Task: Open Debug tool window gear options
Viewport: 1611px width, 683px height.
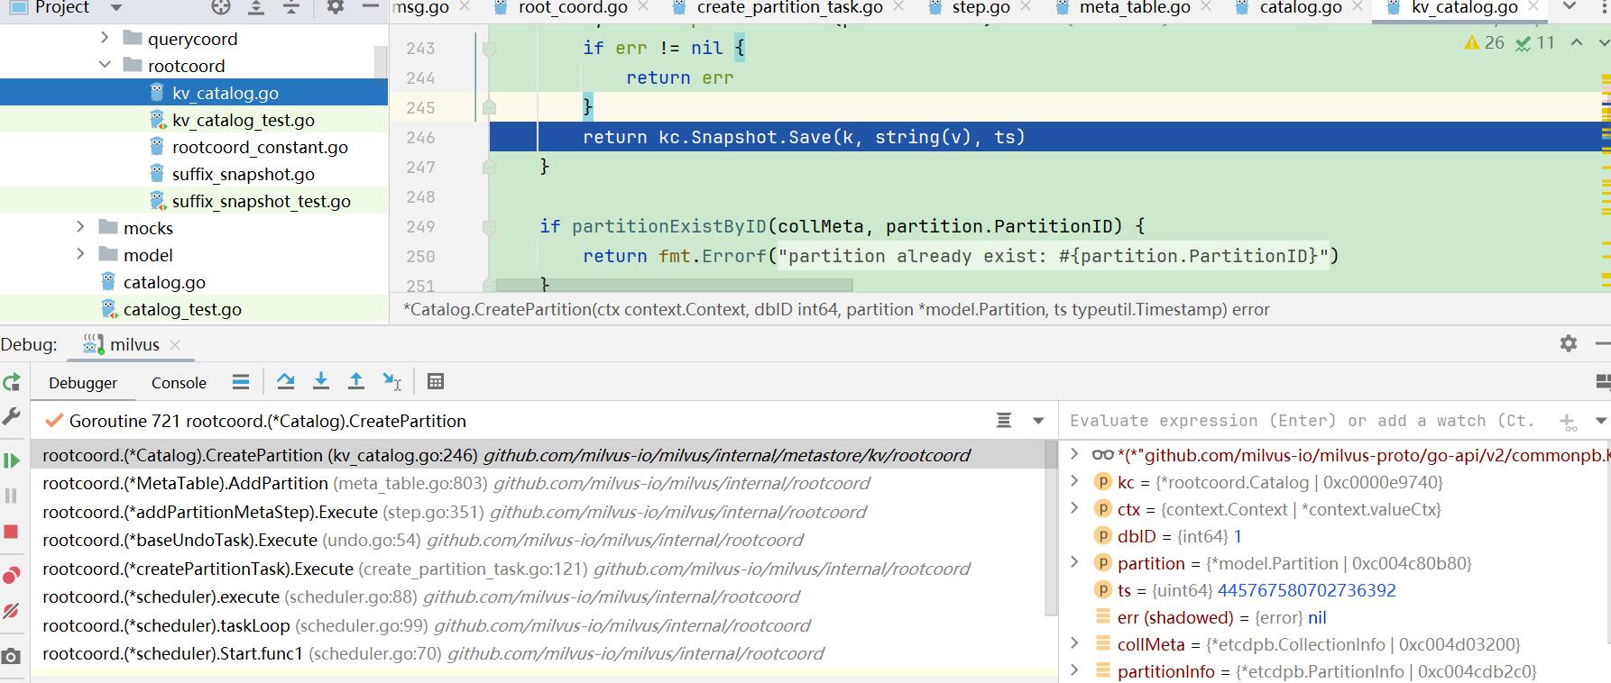Action: coord(1569,343)
